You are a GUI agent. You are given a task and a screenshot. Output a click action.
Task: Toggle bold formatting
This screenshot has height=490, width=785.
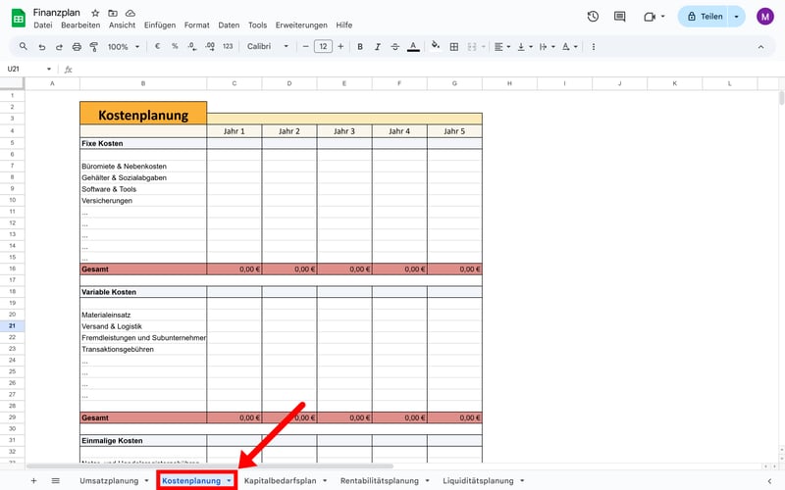click(360, 46)
